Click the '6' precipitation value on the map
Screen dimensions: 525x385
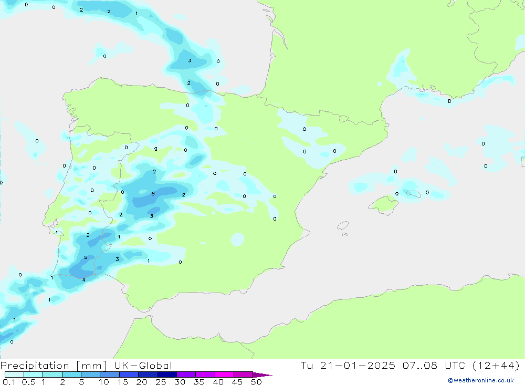153,194
